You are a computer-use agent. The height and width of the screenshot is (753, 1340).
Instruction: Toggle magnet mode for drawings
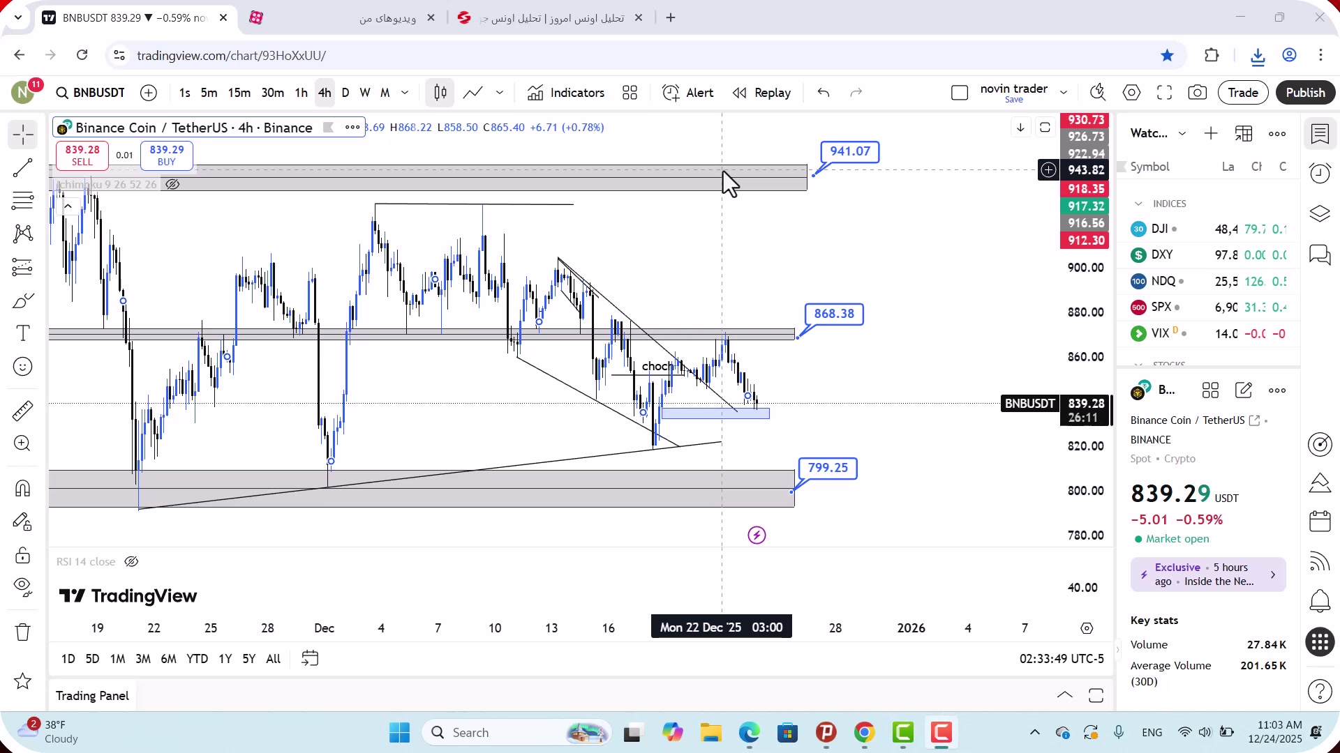coord(23,488)
